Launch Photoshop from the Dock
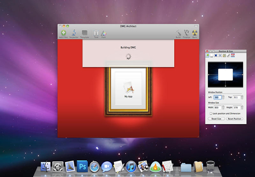This screenshot has height=177, width=255. [82, 166]
